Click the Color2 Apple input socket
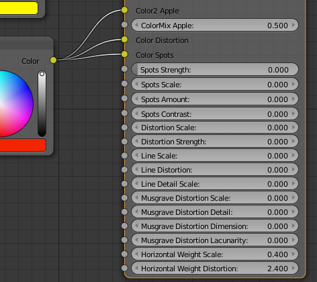 coord(125,10)
